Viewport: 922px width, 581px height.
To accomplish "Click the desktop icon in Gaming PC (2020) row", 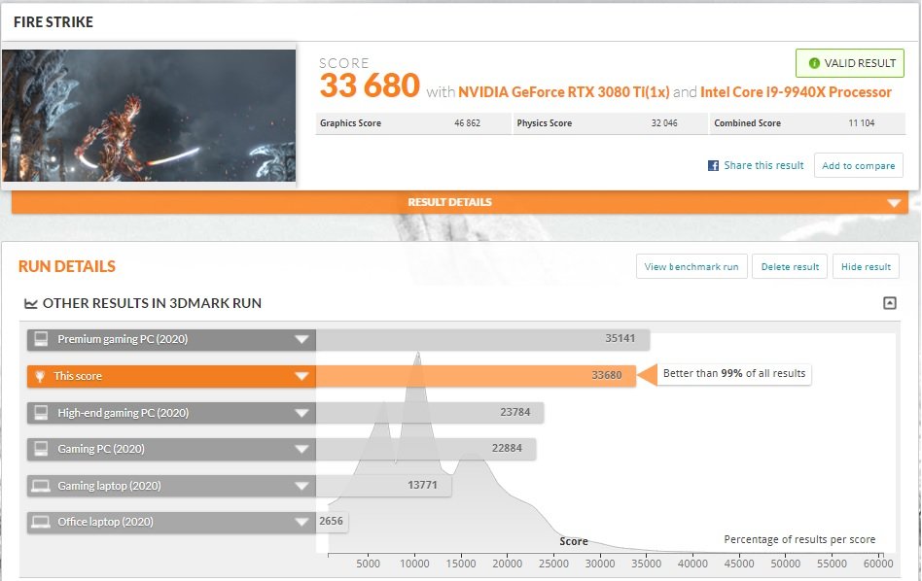I will tap(41, 449).
